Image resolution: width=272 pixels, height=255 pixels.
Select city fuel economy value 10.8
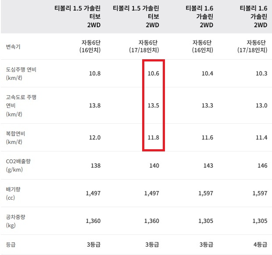pos(95,73)
